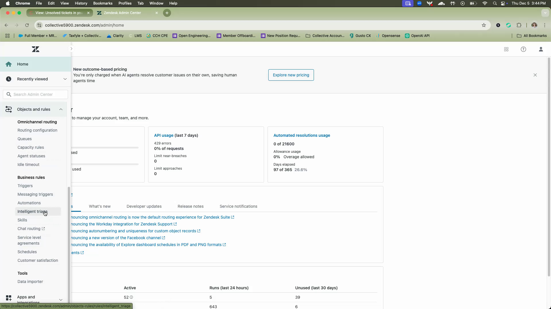Switch to the What's new tab
551x309 pixels.
click(x=100, y=206)
